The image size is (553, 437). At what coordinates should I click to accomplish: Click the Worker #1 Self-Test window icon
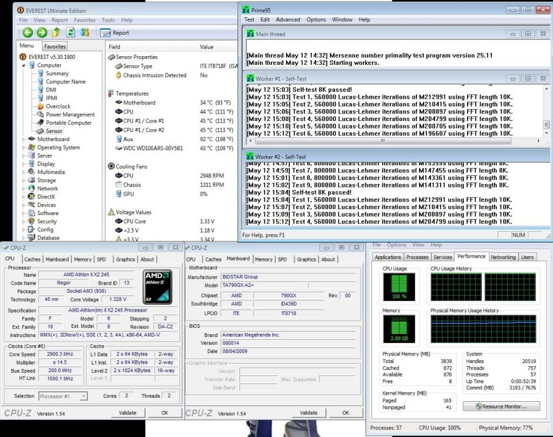coord(250,78)
